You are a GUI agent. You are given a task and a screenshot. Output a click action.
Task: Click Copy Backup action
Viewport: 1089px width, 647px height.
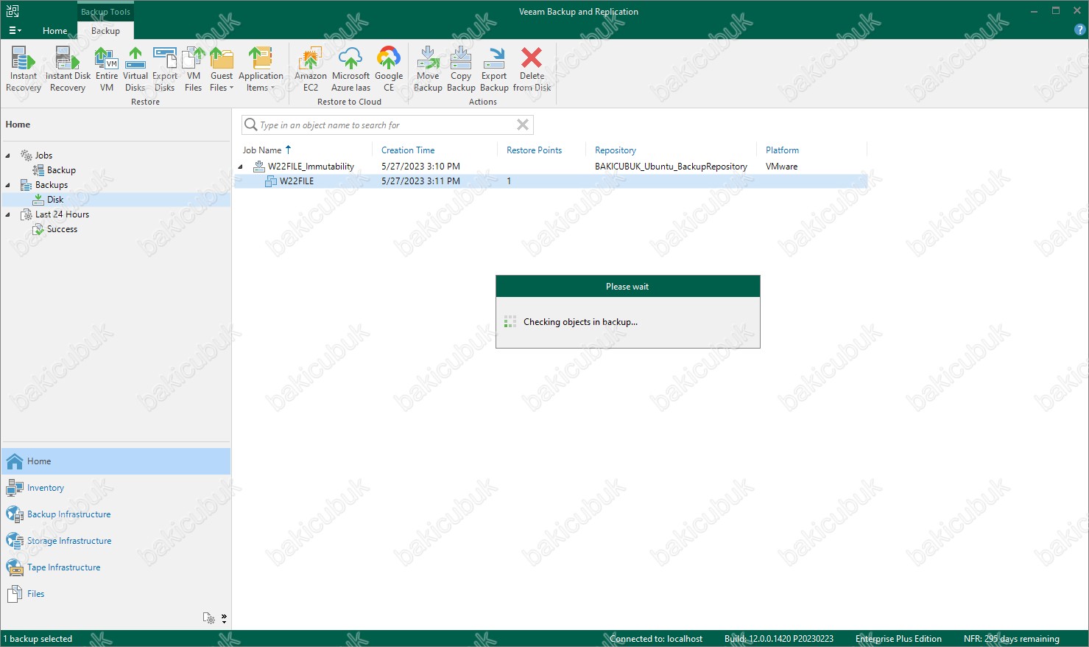click(461, 69)
